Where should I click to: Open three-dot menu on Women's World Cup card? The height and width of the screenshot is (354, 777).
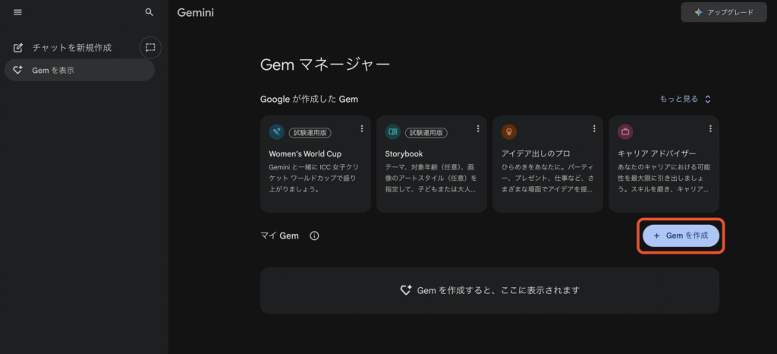[362, 128]
